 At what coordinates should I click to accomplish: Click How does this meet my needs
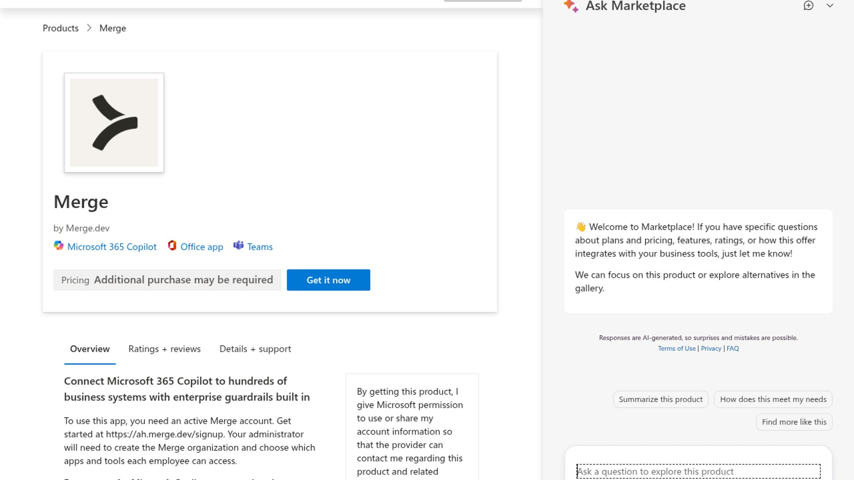pos(773,399)
